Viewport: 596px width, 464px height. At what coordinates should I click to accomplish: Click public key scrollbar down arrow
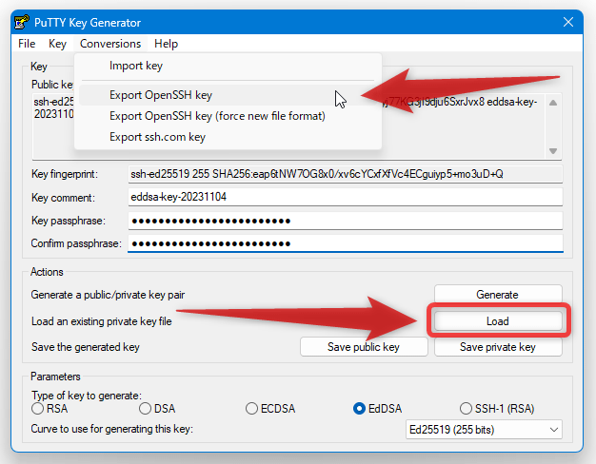coord(553,151)
